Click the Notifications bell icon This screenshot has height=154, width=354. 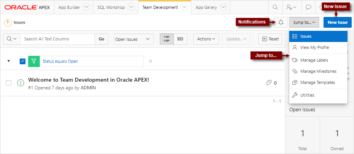[x=281, y=22]
